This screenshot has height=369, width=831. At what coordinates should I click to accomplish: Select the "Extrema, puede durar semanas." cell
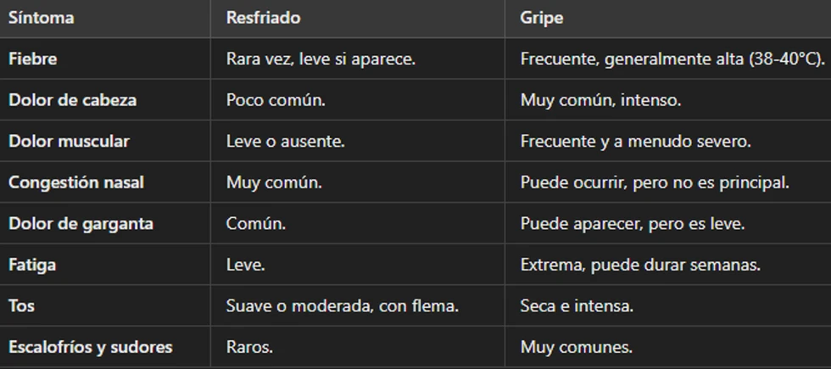640,265
